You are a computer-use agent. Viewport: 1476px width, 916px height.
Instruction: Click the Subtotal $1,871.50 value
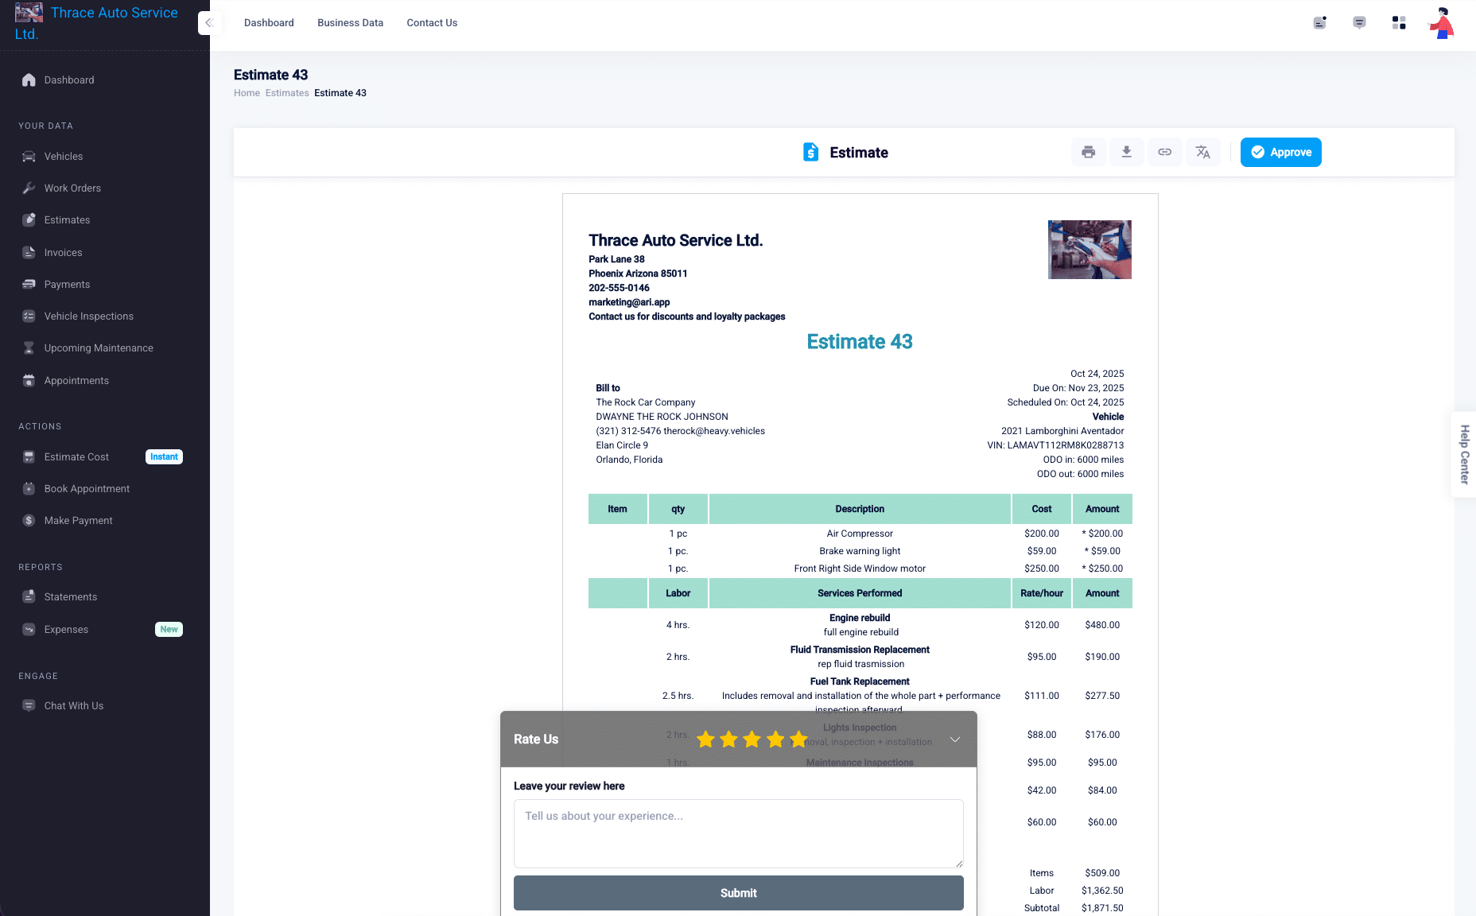[1102, 908]
